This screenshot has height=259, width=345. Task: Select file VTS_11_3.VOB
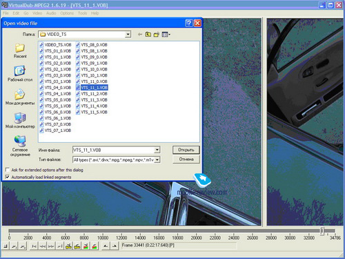click(x=92, y=100)
